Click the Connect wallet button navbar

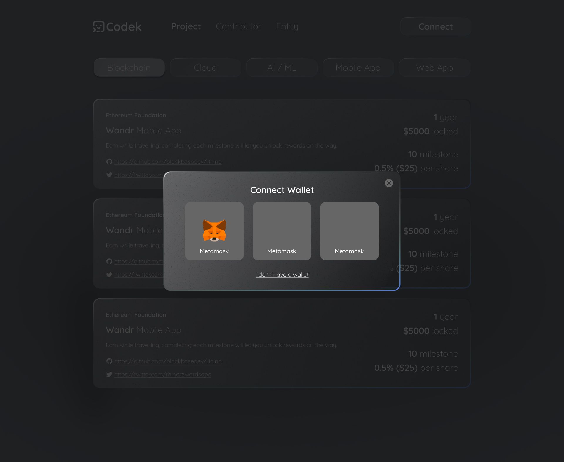tap(435, 26)
